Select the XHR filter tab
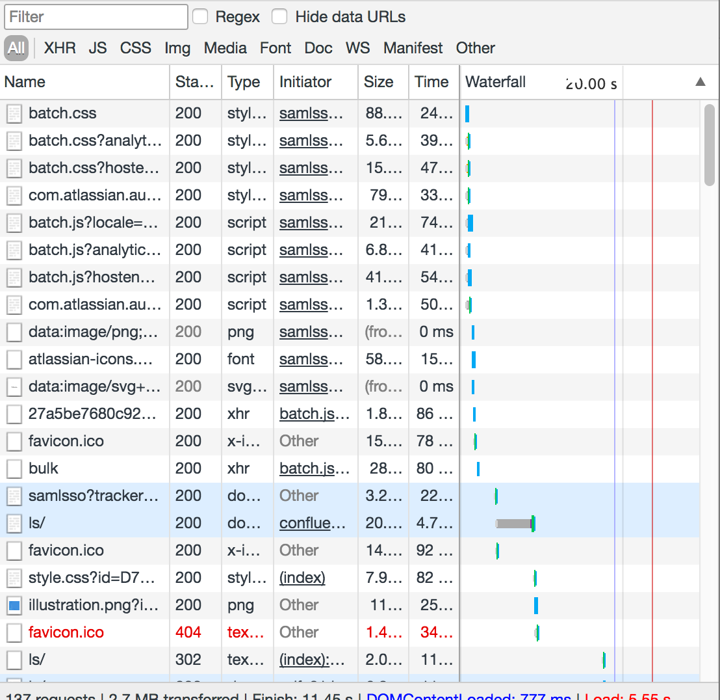The height and width of the screenshot is (700, 720). [x=60, y=48]
